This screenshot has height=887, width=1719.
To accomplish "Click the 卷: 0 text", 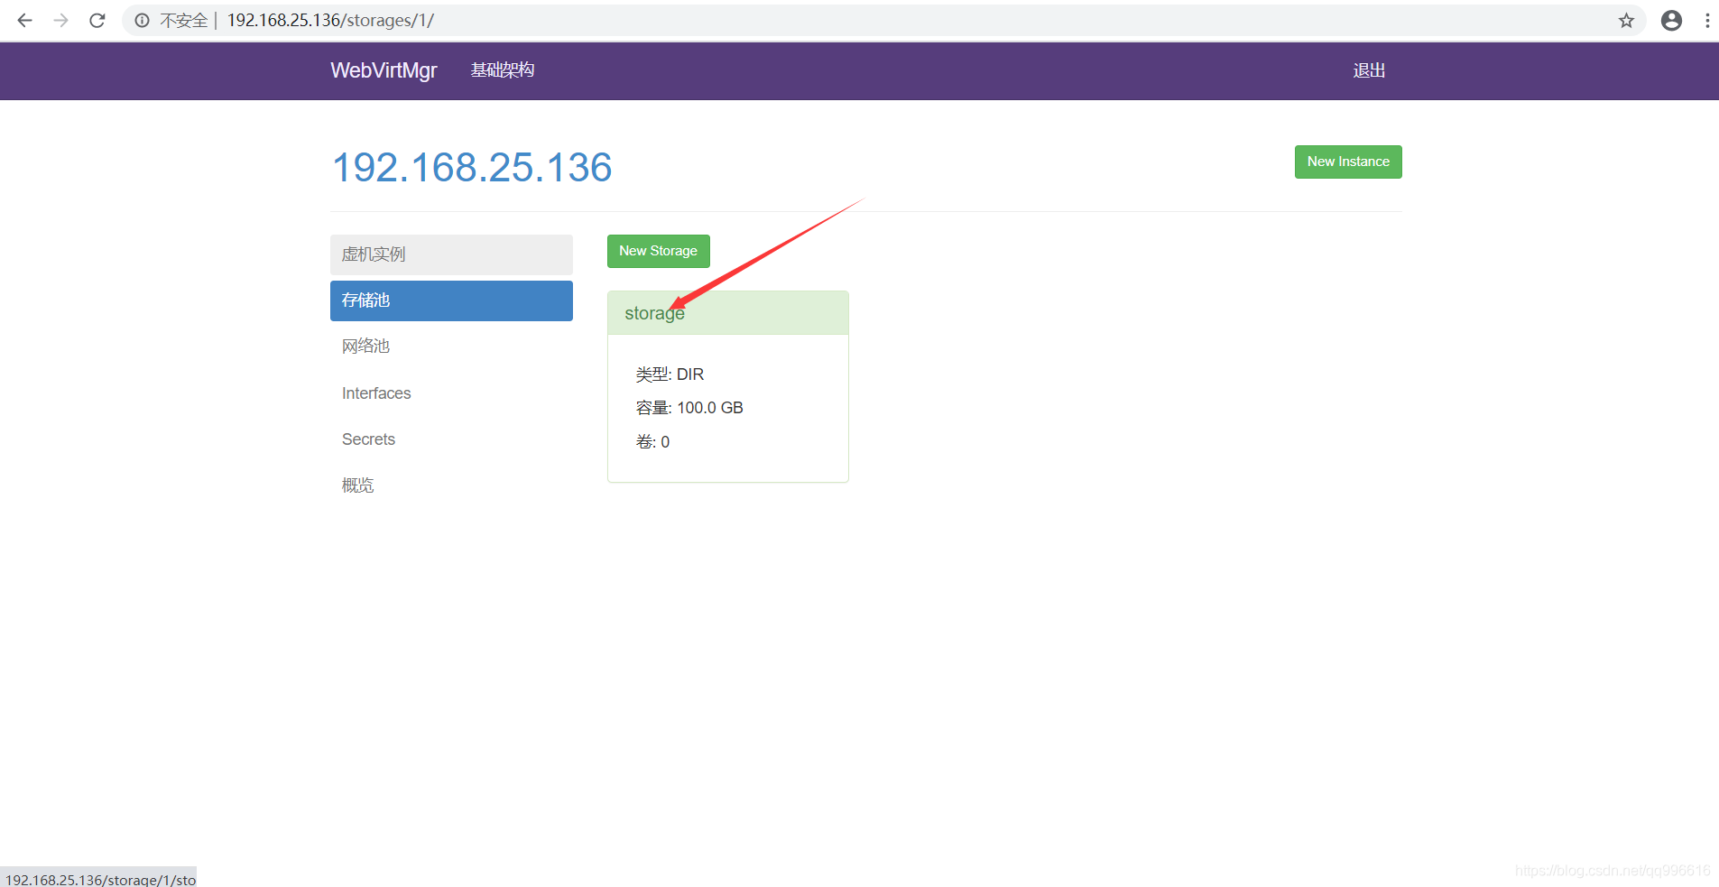I will 652,442.
